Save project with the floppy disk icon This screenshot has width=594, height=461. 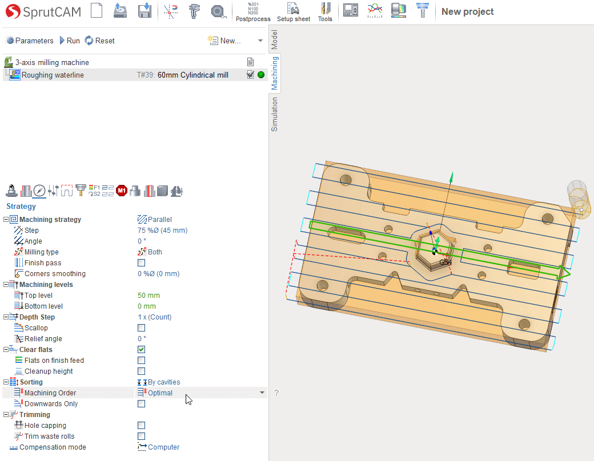click(145, 11)
